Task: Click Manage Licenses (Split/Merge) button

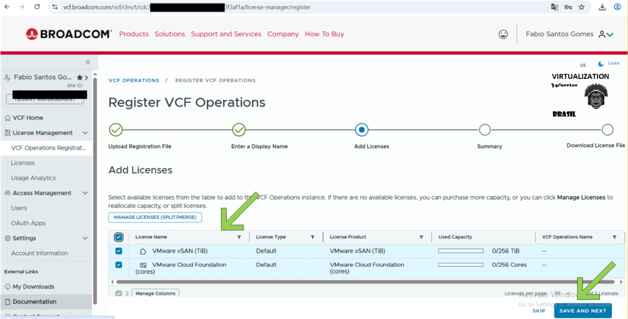Action: [155, 217]
